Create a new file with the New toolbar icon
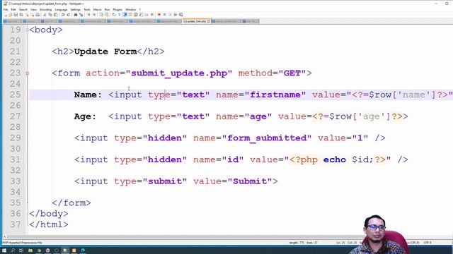The height and width of the screenshot is (254, 453). point(6,14)
